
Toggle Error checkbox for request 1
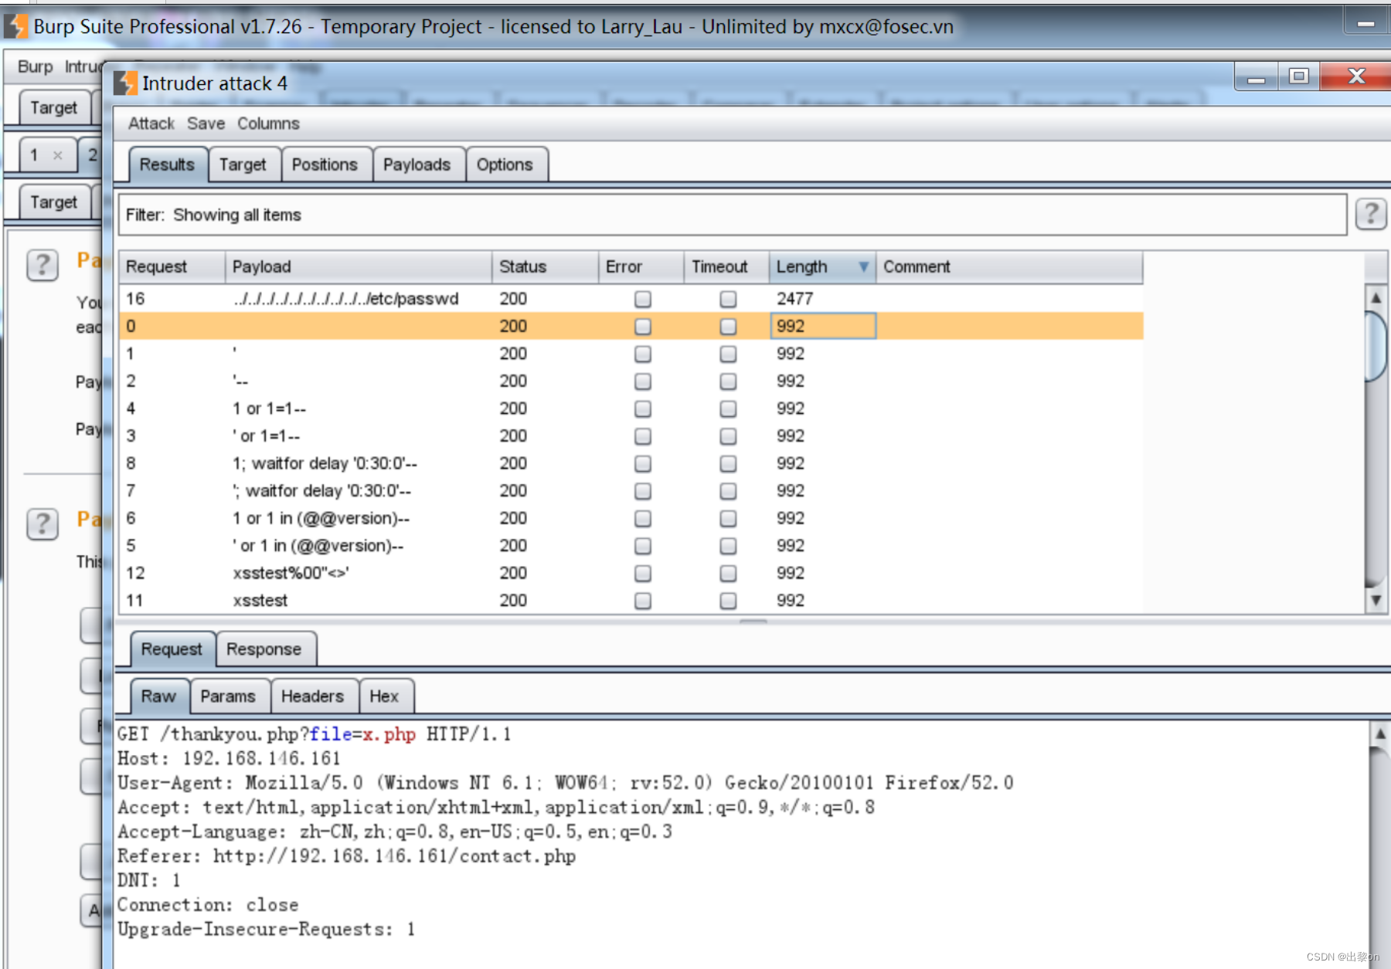[x=642, y=354]
